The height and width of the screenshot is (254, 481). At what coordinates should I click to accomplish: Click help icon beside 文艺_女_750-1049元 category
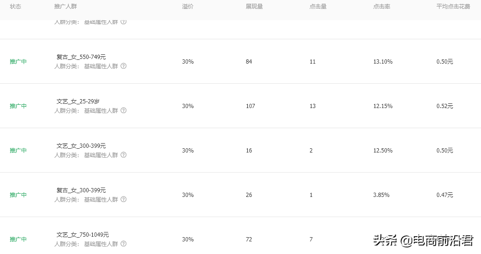click(124, 244)
